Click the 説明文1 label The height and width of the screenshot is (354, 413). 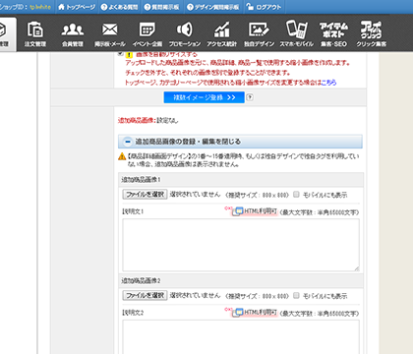coord(133,211)
